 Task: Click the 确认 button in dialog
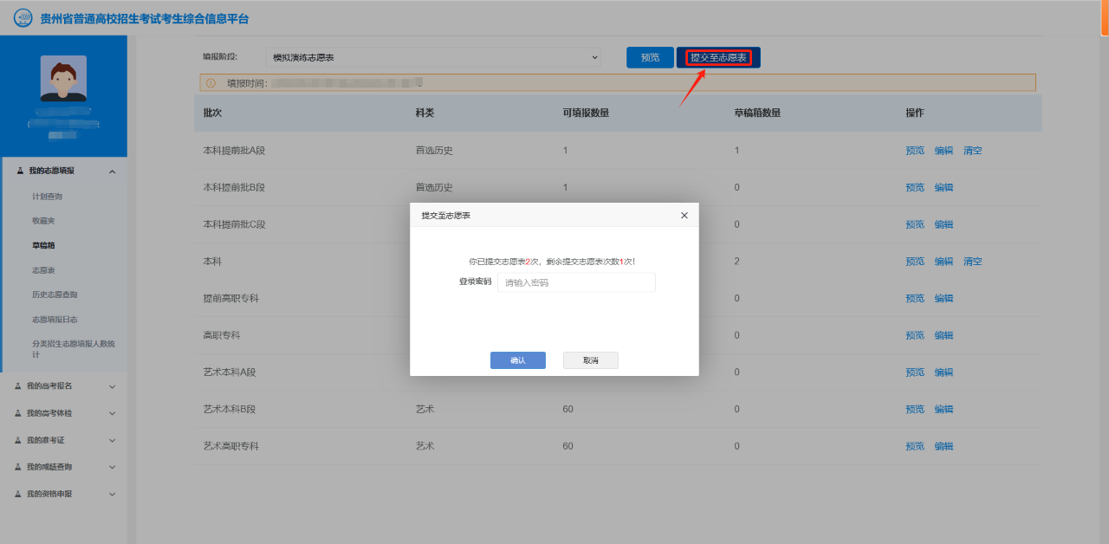[517, 360]
